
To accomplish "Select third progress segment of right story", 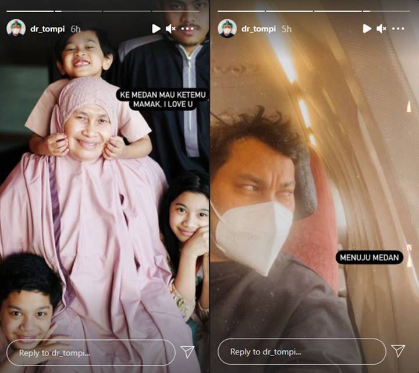I will [338, 11].
